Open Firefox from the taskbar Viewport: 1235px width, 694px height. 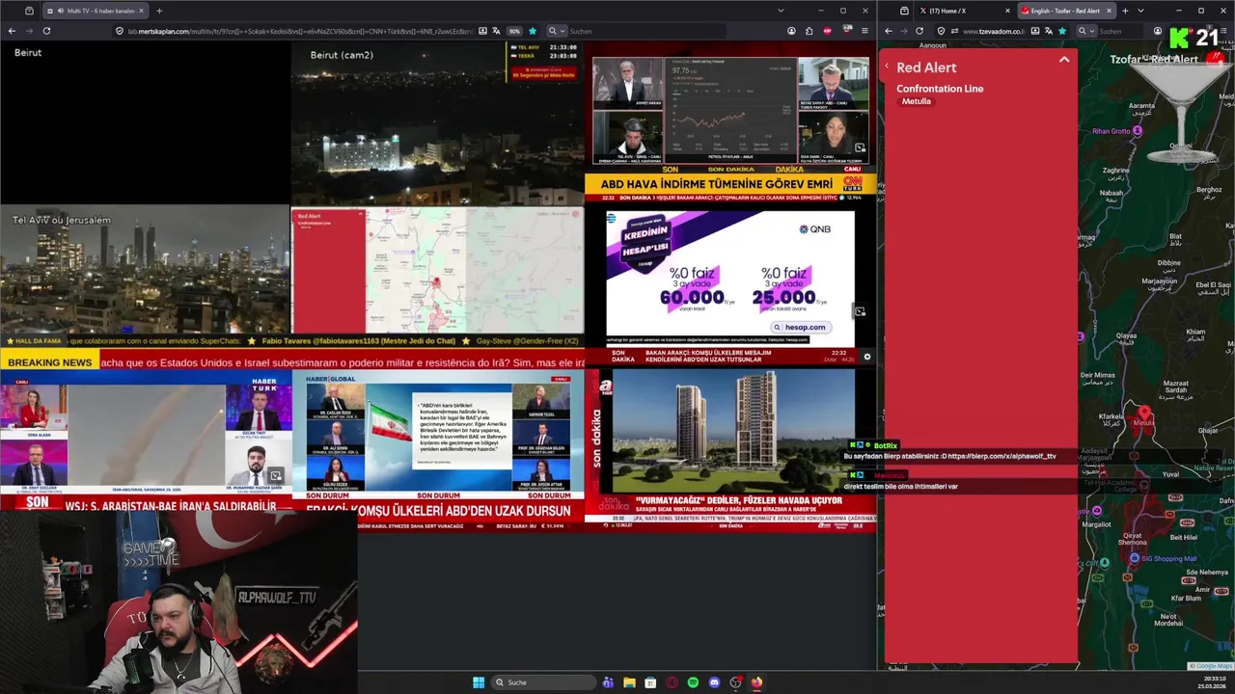[x=756, y=682]
